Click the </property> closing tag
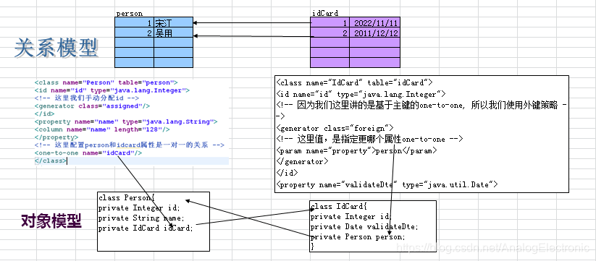 pos(56,137)
